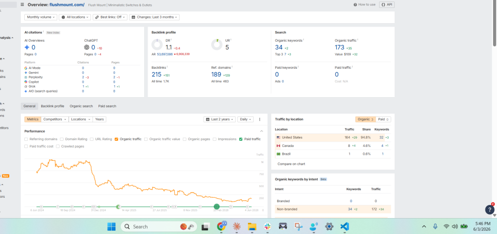
Task: Open the hamburger sidebar menu
Action: coord(22,5)
